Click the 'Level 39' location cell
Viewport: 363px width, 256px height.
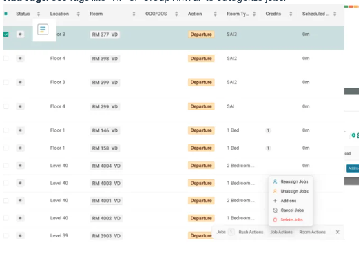coord(59,235)
